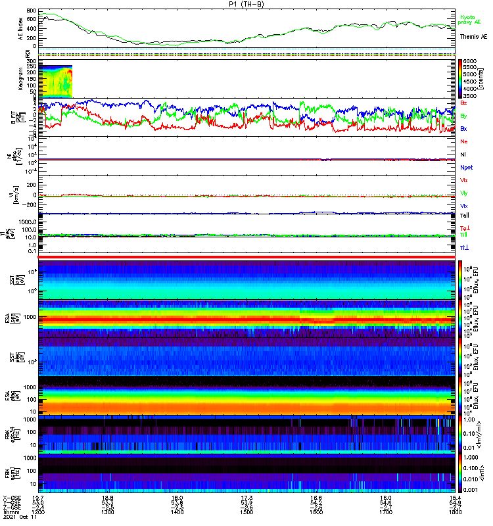Click the 1800 time tick label
Viewport: 493px width, 526px height.
point(455,512)
